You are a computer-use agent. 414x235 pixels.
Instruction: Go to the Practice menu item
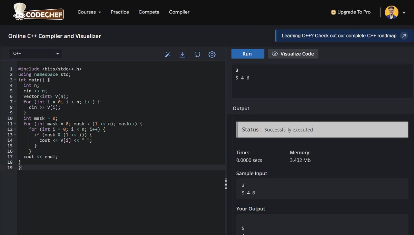tap(120, 12)
